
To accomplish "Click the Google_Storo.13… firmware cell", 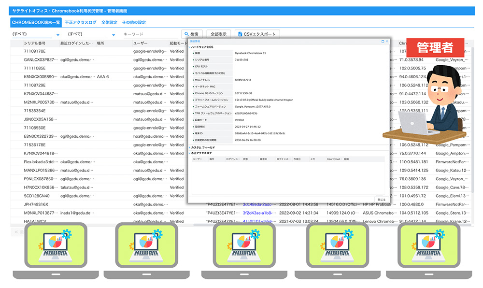I will pos(453,213).
